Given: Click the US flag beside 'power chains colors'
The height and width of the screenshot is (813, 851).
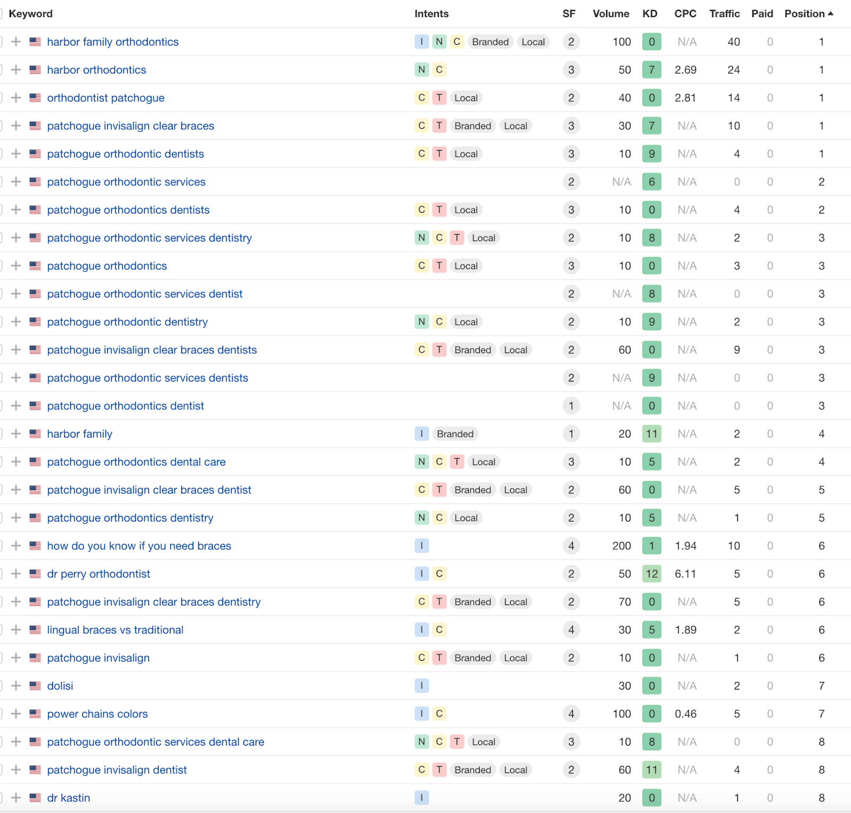Looking at the screenshot, I should point(35,714).
